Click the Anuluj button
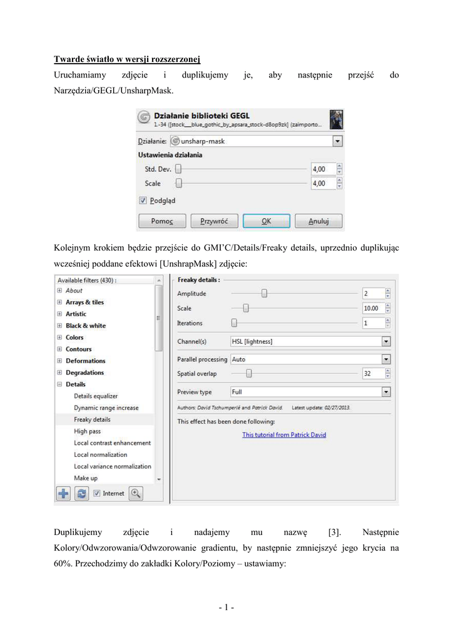This screenshot has height=640, width=453. 318,221
